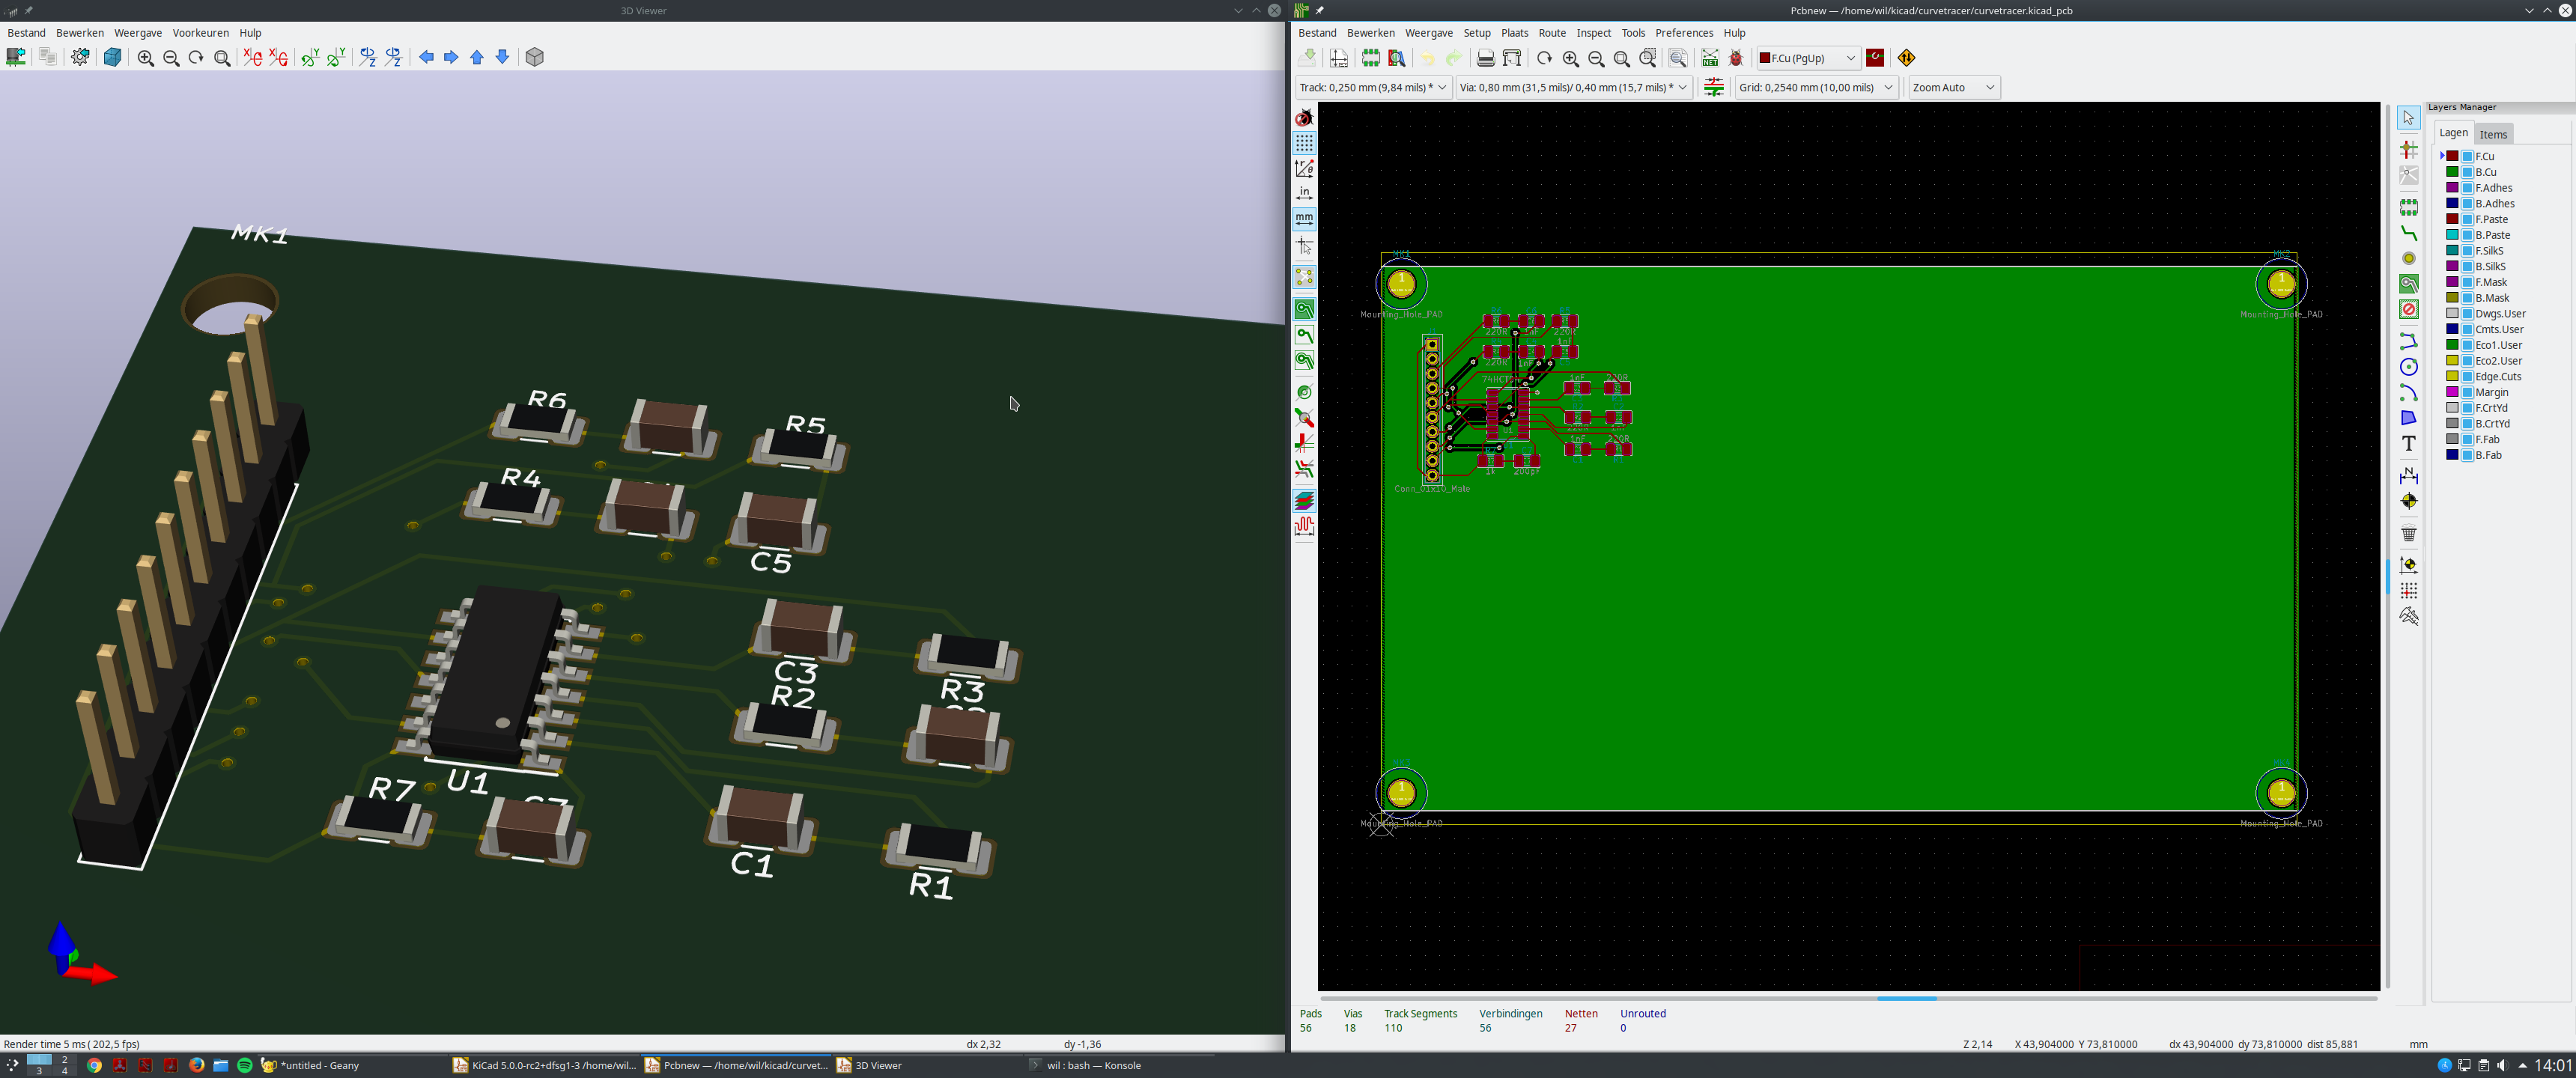Image resolution: width=2576 pixels, height=1078 pixels.
Task: Zoom to selection in Pcbnew
Action: click(1648, 58)
